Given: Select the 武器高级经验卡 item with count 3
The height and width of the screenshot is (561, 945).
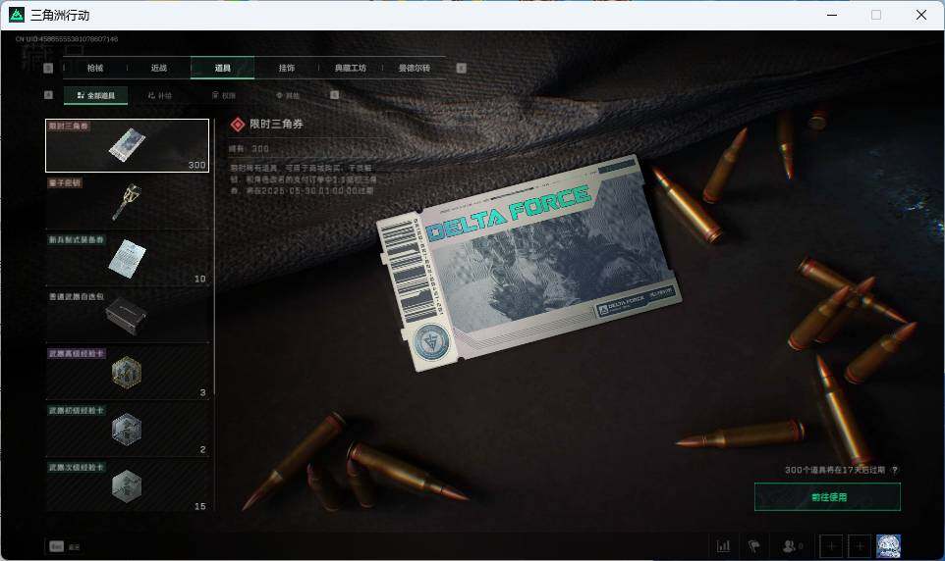Looking at the screenshot, I should tap(127, 373).
